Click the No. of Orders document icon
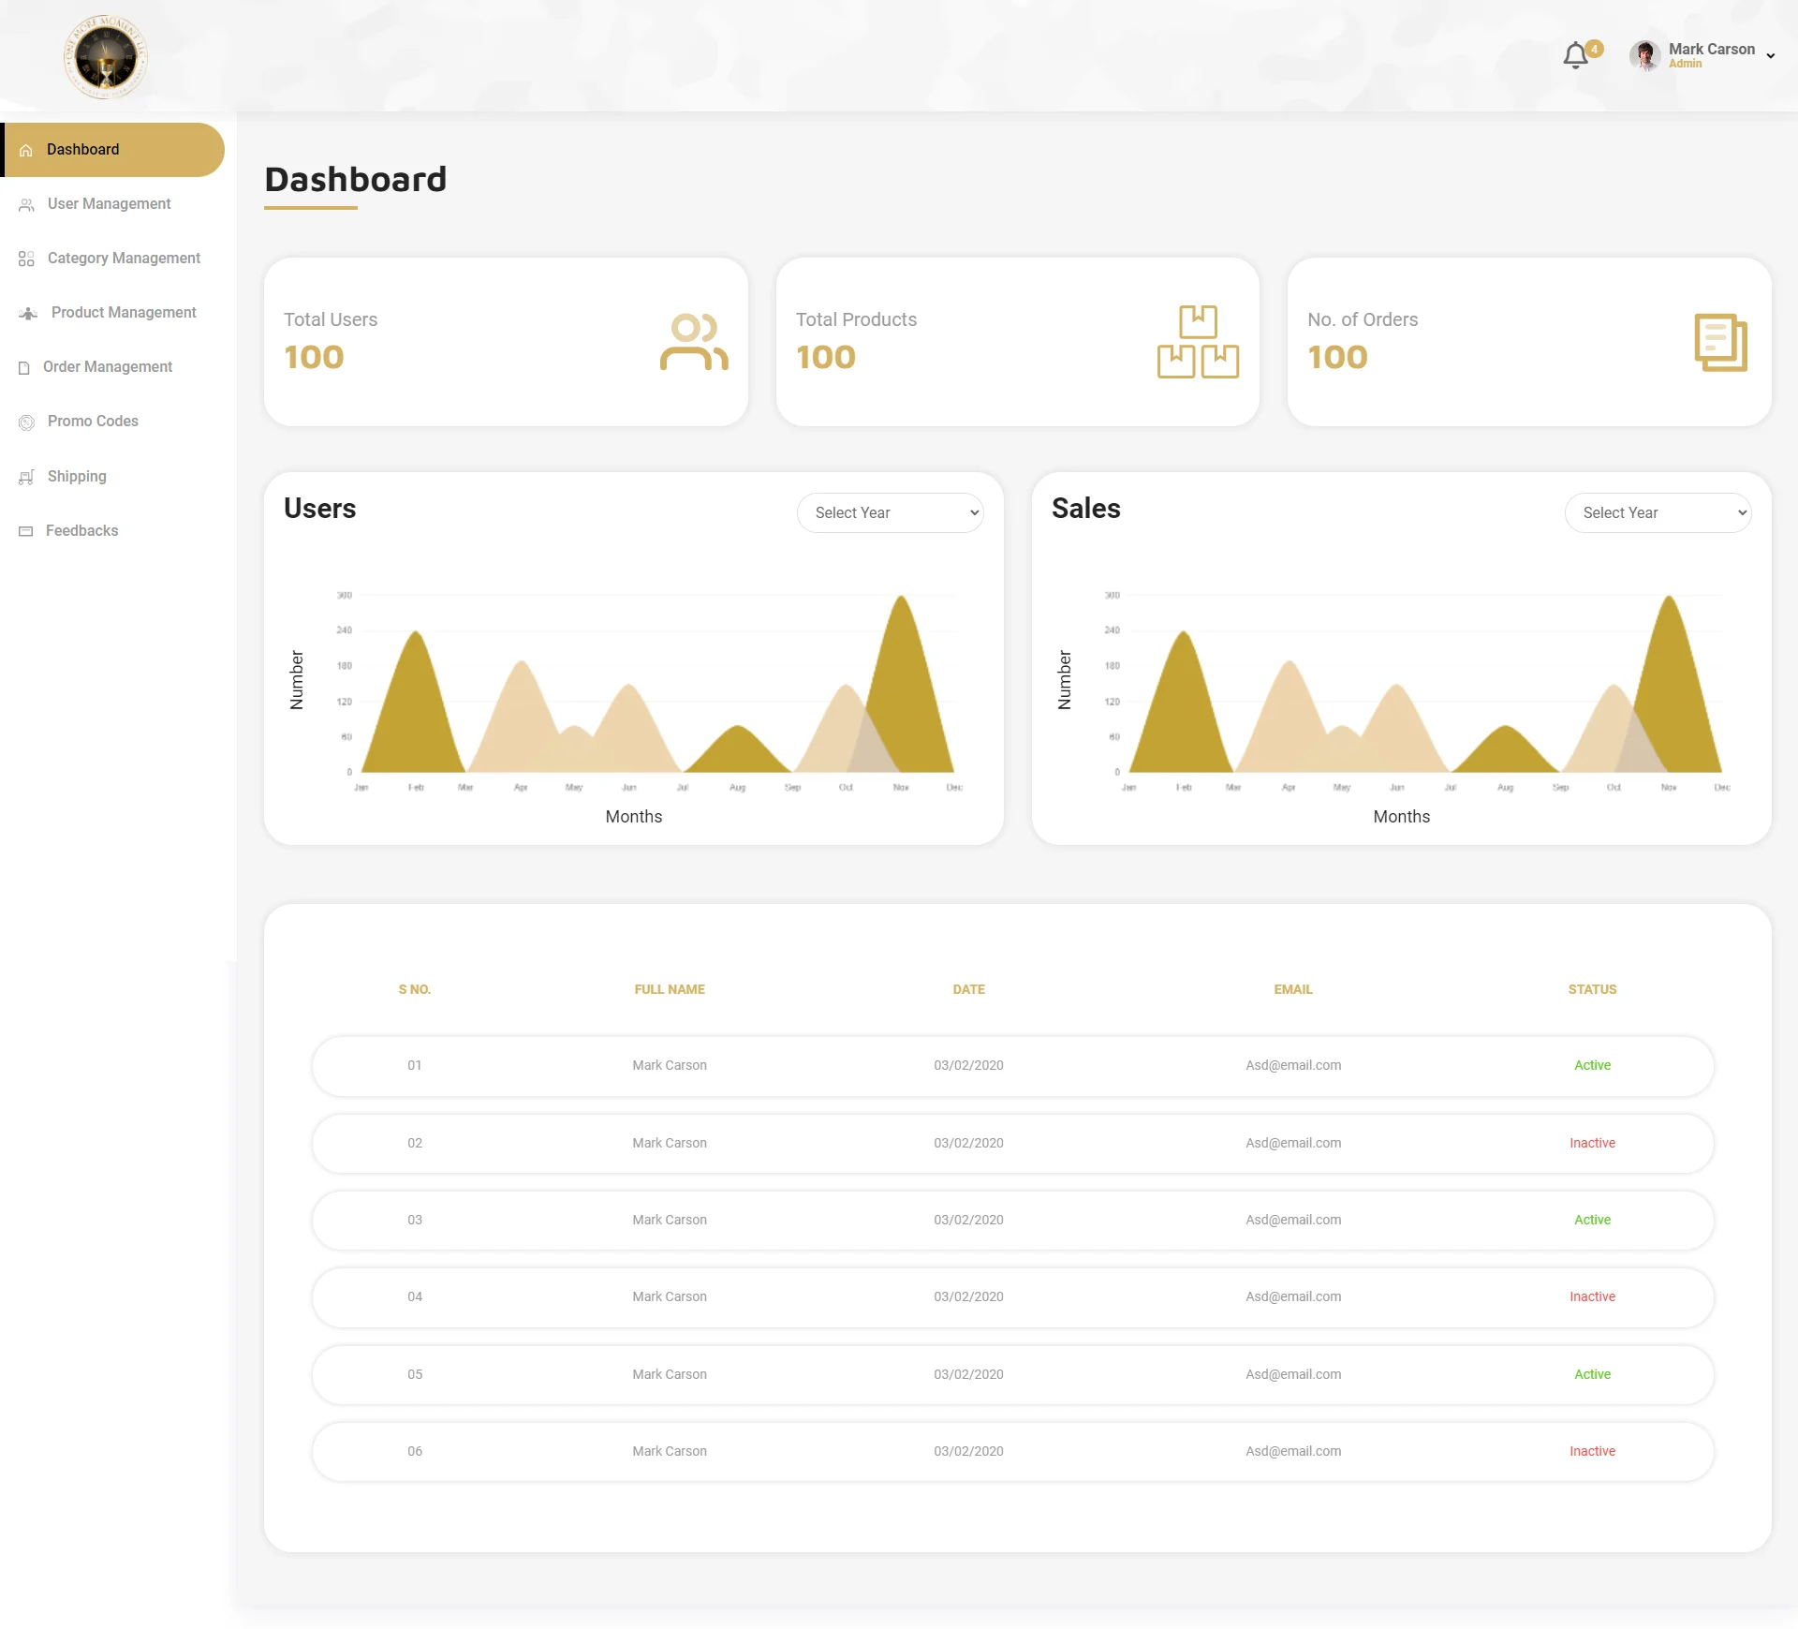Viewport: 1798px width, 1629px height. click(1720, 342)
